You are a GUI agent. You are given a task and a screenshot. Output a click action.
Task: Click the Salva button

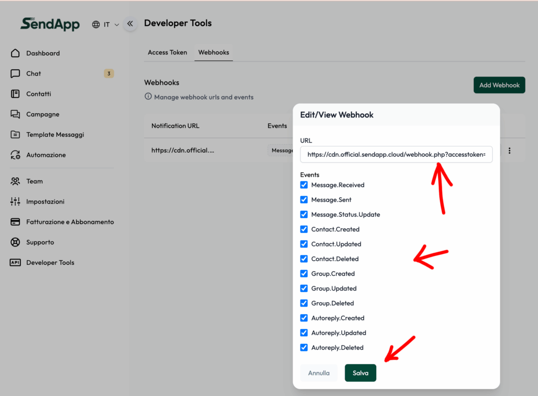point(360,373)
